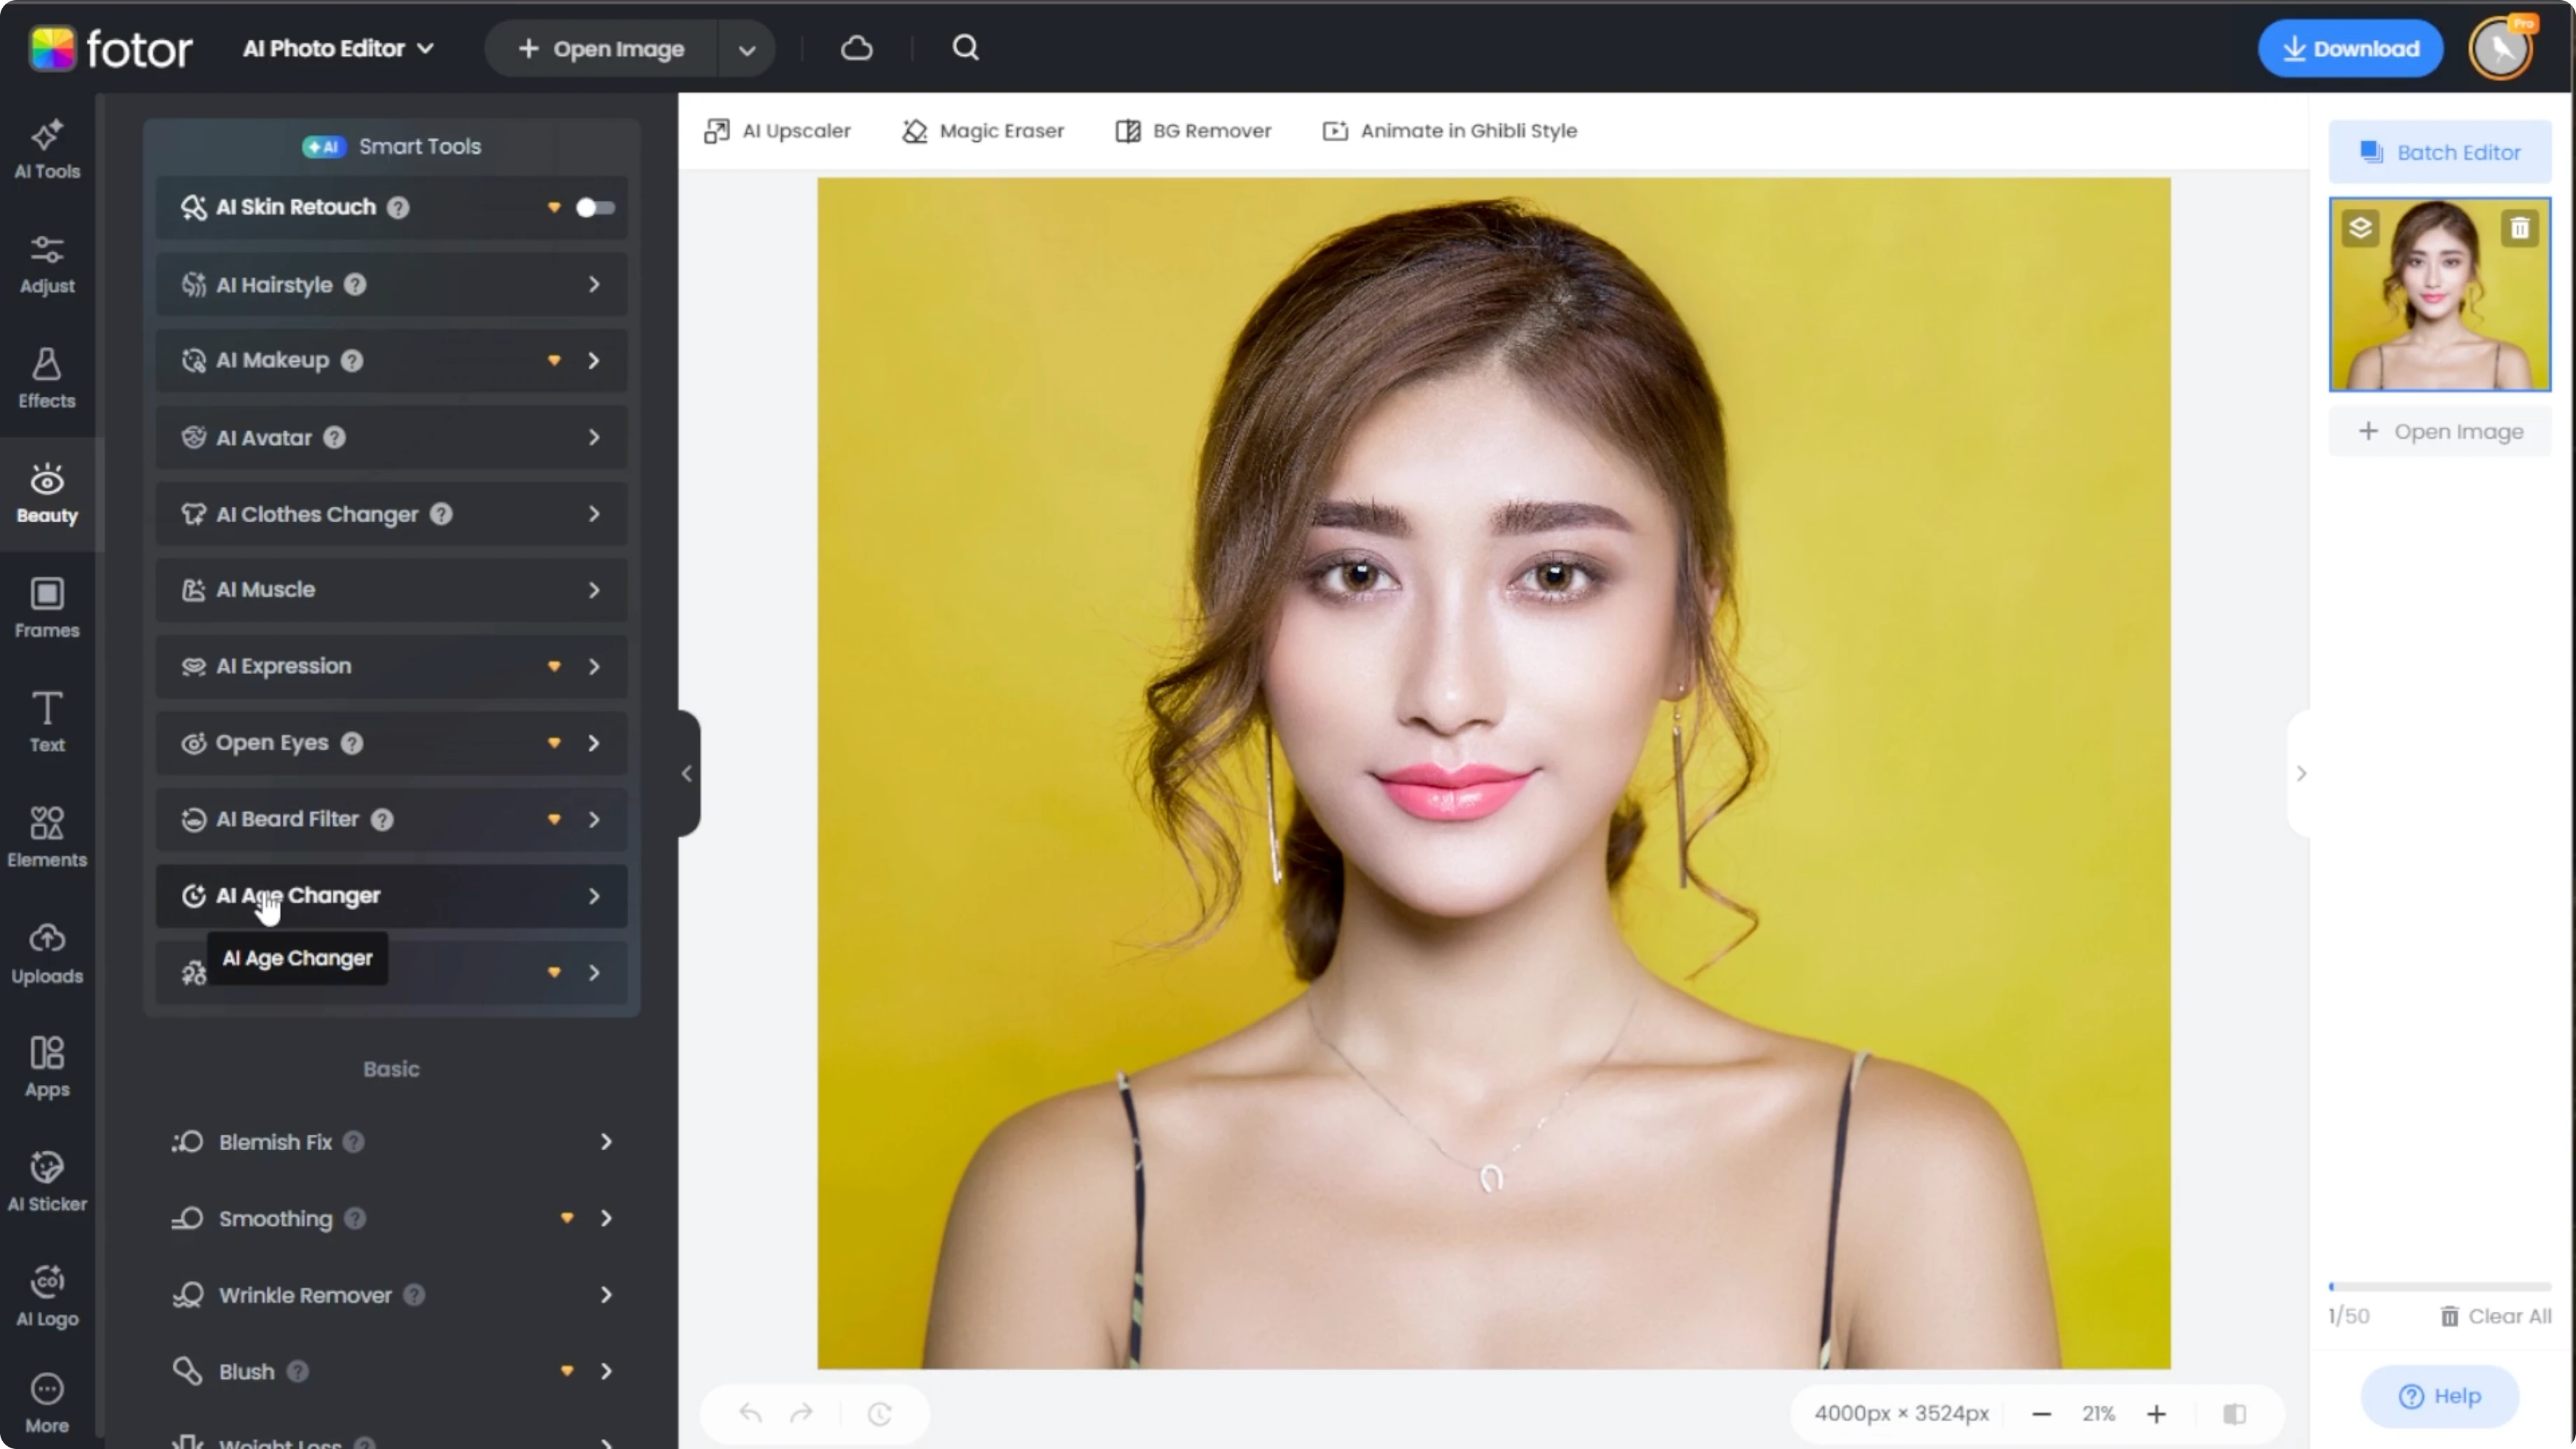Open the Smoothing tool

point(391,1218)
